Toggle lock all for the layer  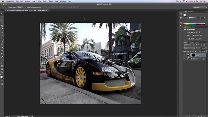click(195, 51)
